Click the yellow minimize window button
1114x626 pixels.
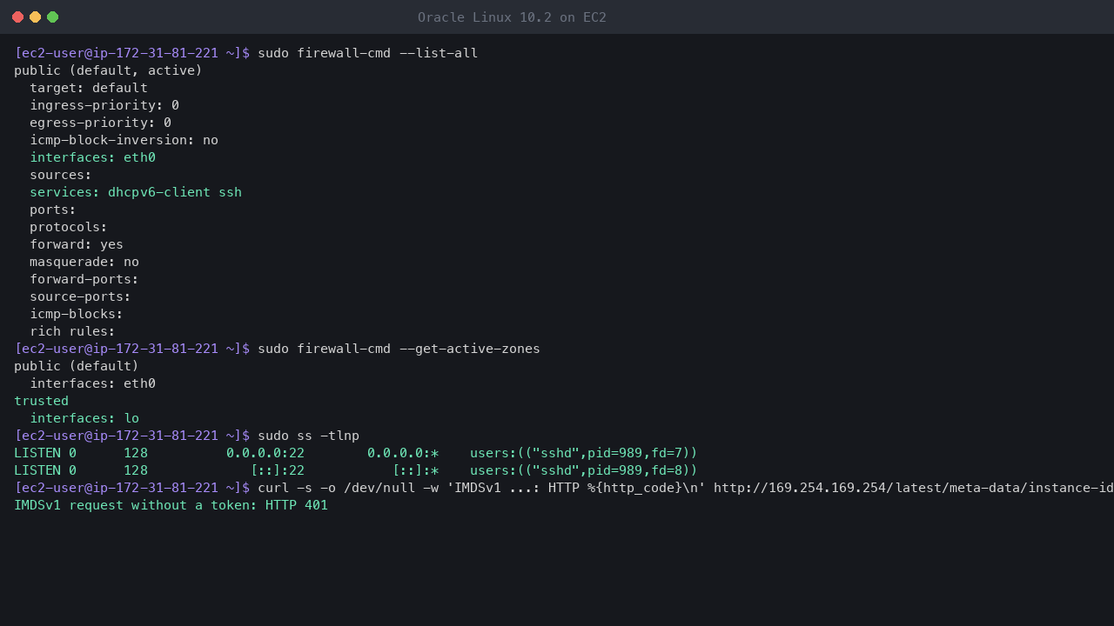[x=35, y=17]
